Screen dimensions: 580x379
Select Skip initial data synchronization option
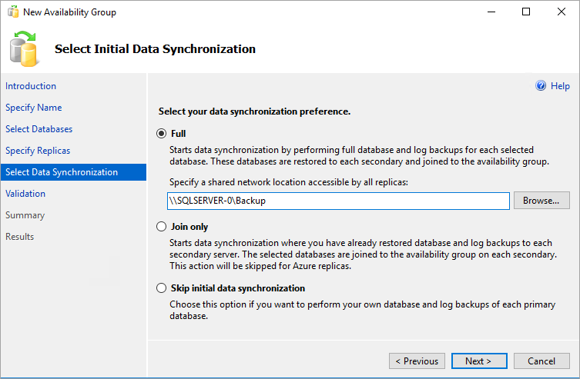pyautogui.click(x=161, y=288)
